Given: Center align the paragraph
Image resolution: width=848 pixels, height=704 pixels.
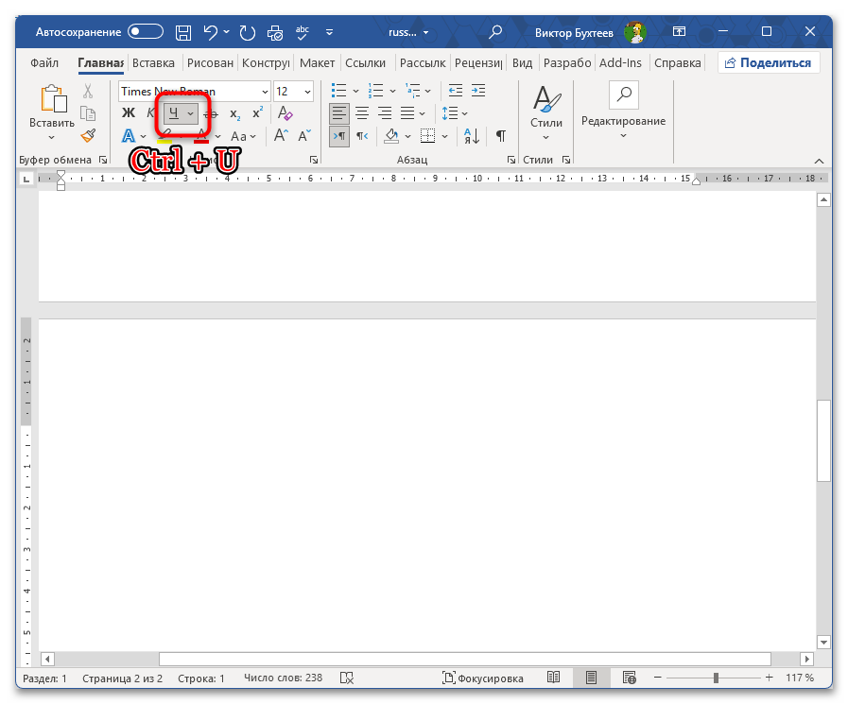Looking at the screenshot, I should point(362,113).
